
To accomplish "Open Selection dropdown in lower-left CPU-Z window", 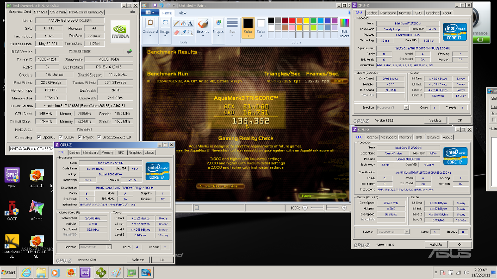I will click(108, 247).
